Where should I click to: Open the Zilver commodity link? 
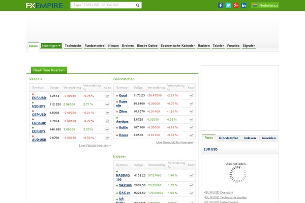[123, 112]
